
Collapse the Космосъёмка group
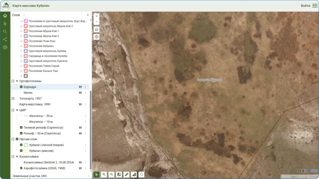pos(13,157)
